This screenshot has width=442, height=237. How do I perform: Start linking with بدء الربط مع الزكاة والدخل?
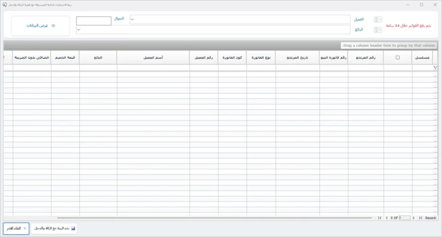54,228
